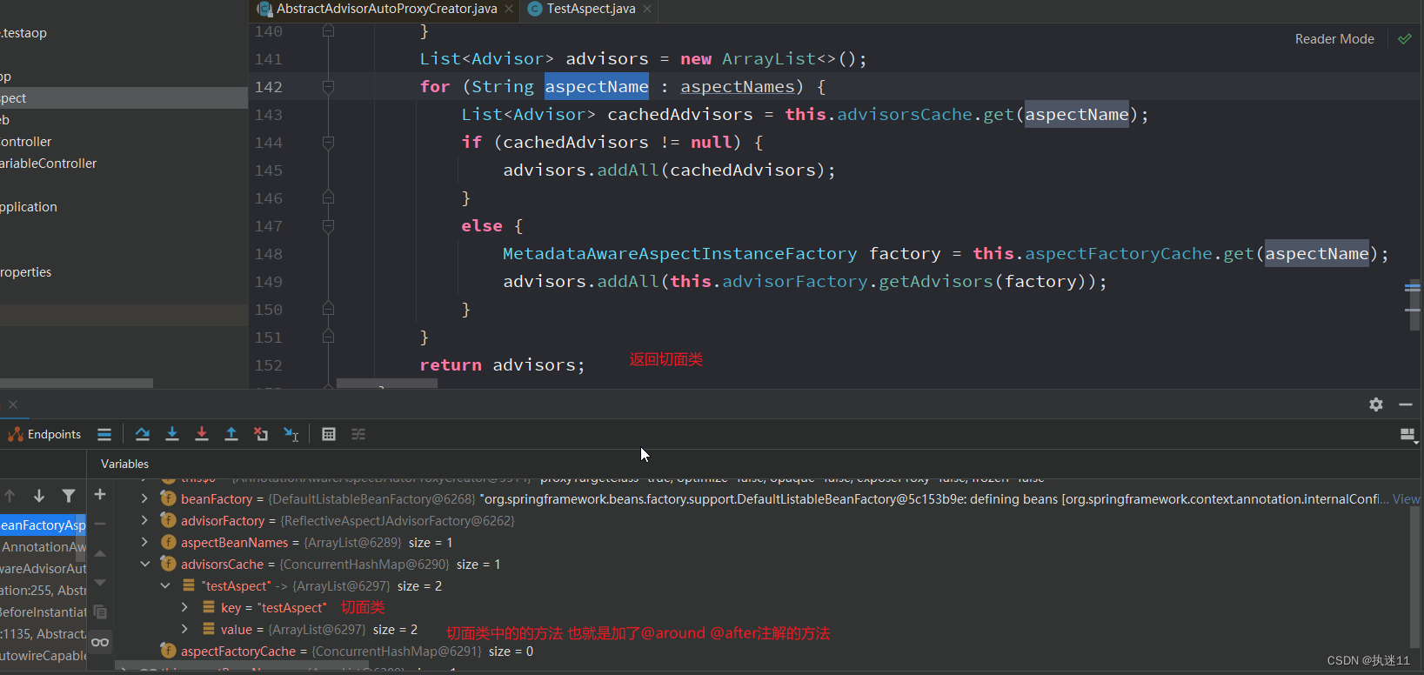The height and width of the screenshot is (675, 1424).
Task: Collapse the "testAspect" map entry node
Action: tap(165, 585)
